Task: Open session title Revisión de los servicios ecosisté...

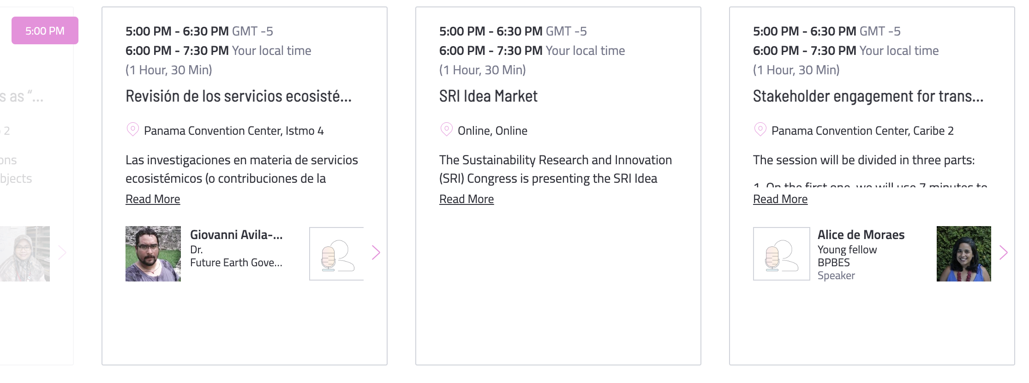Action: pyautogui.click(x=239, y=96)
